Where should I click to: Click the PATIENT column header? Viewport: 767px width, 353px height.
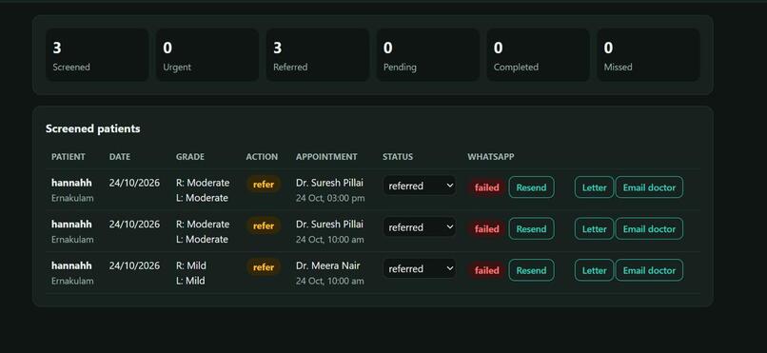click(x=68, y=157)
